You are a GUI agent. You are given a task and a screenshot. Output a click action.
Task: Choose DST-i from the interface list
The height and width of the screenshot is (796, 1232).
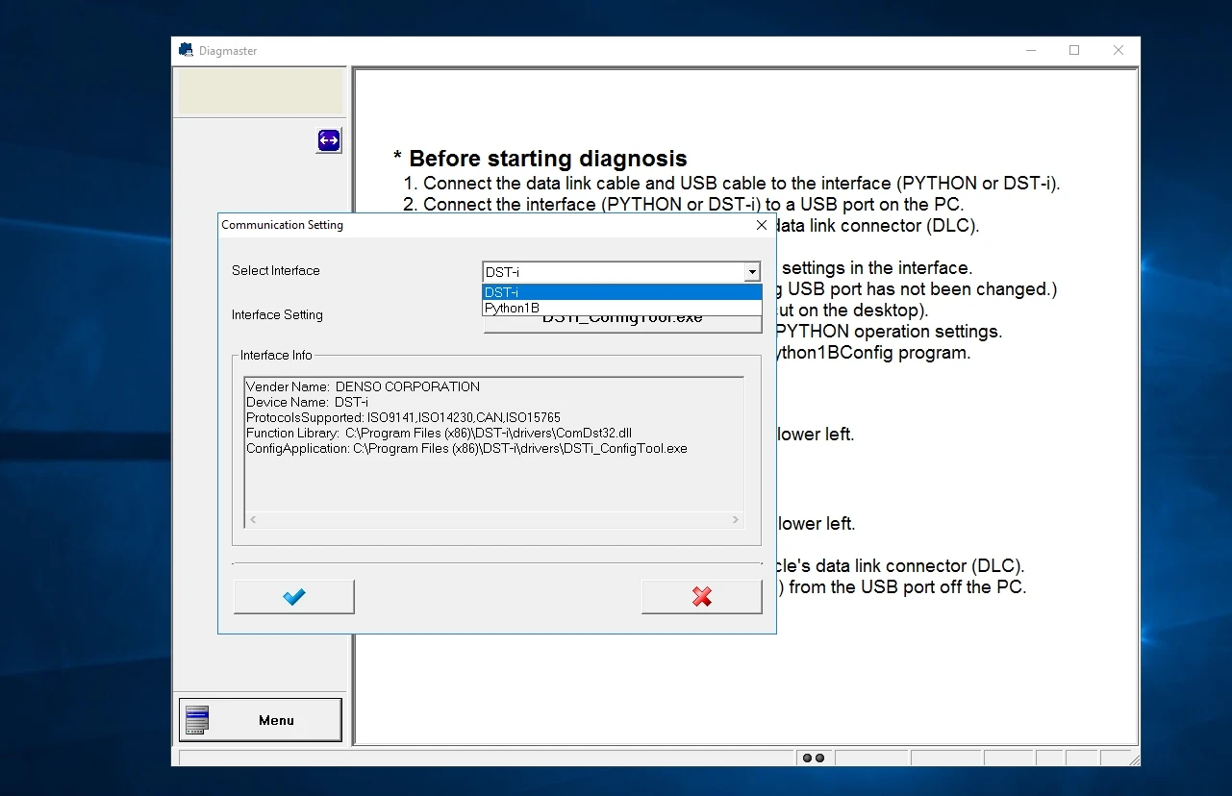click(x=620, y=292)
